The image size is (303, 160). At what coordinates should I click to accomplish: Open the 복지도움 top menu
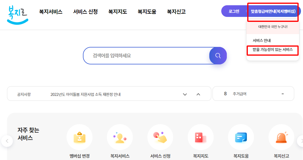(147, 12)
